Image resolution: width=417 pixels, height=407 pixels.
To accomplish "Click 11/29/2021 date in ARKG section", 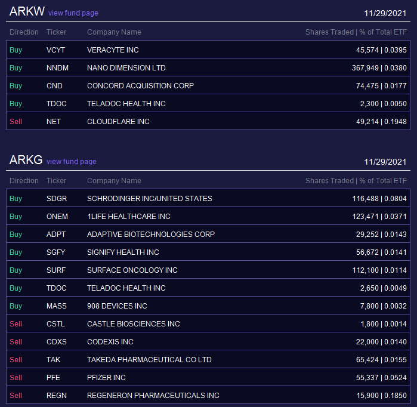I will (385, 162).
